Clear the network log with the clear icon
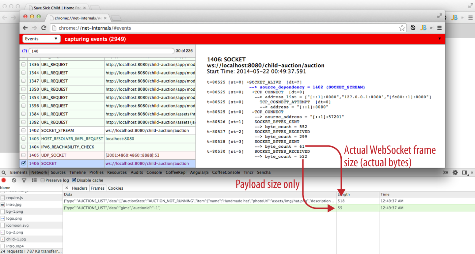This screenshot has width=475, height=254. pyautogui.click(x=14, y=180)
